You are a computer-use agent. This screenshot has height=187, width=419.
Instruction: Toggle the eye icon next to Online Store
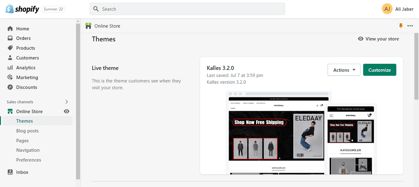[x=67, y=111]
